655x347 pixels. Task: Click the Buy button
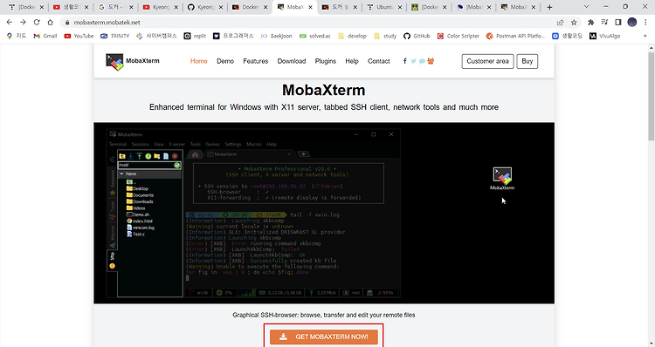pos(527,61)
